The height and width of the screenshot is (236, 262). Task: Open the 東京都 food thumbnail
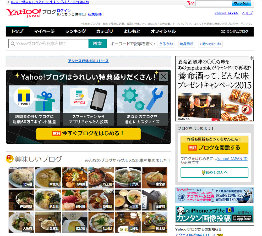(x=154, y=178)
